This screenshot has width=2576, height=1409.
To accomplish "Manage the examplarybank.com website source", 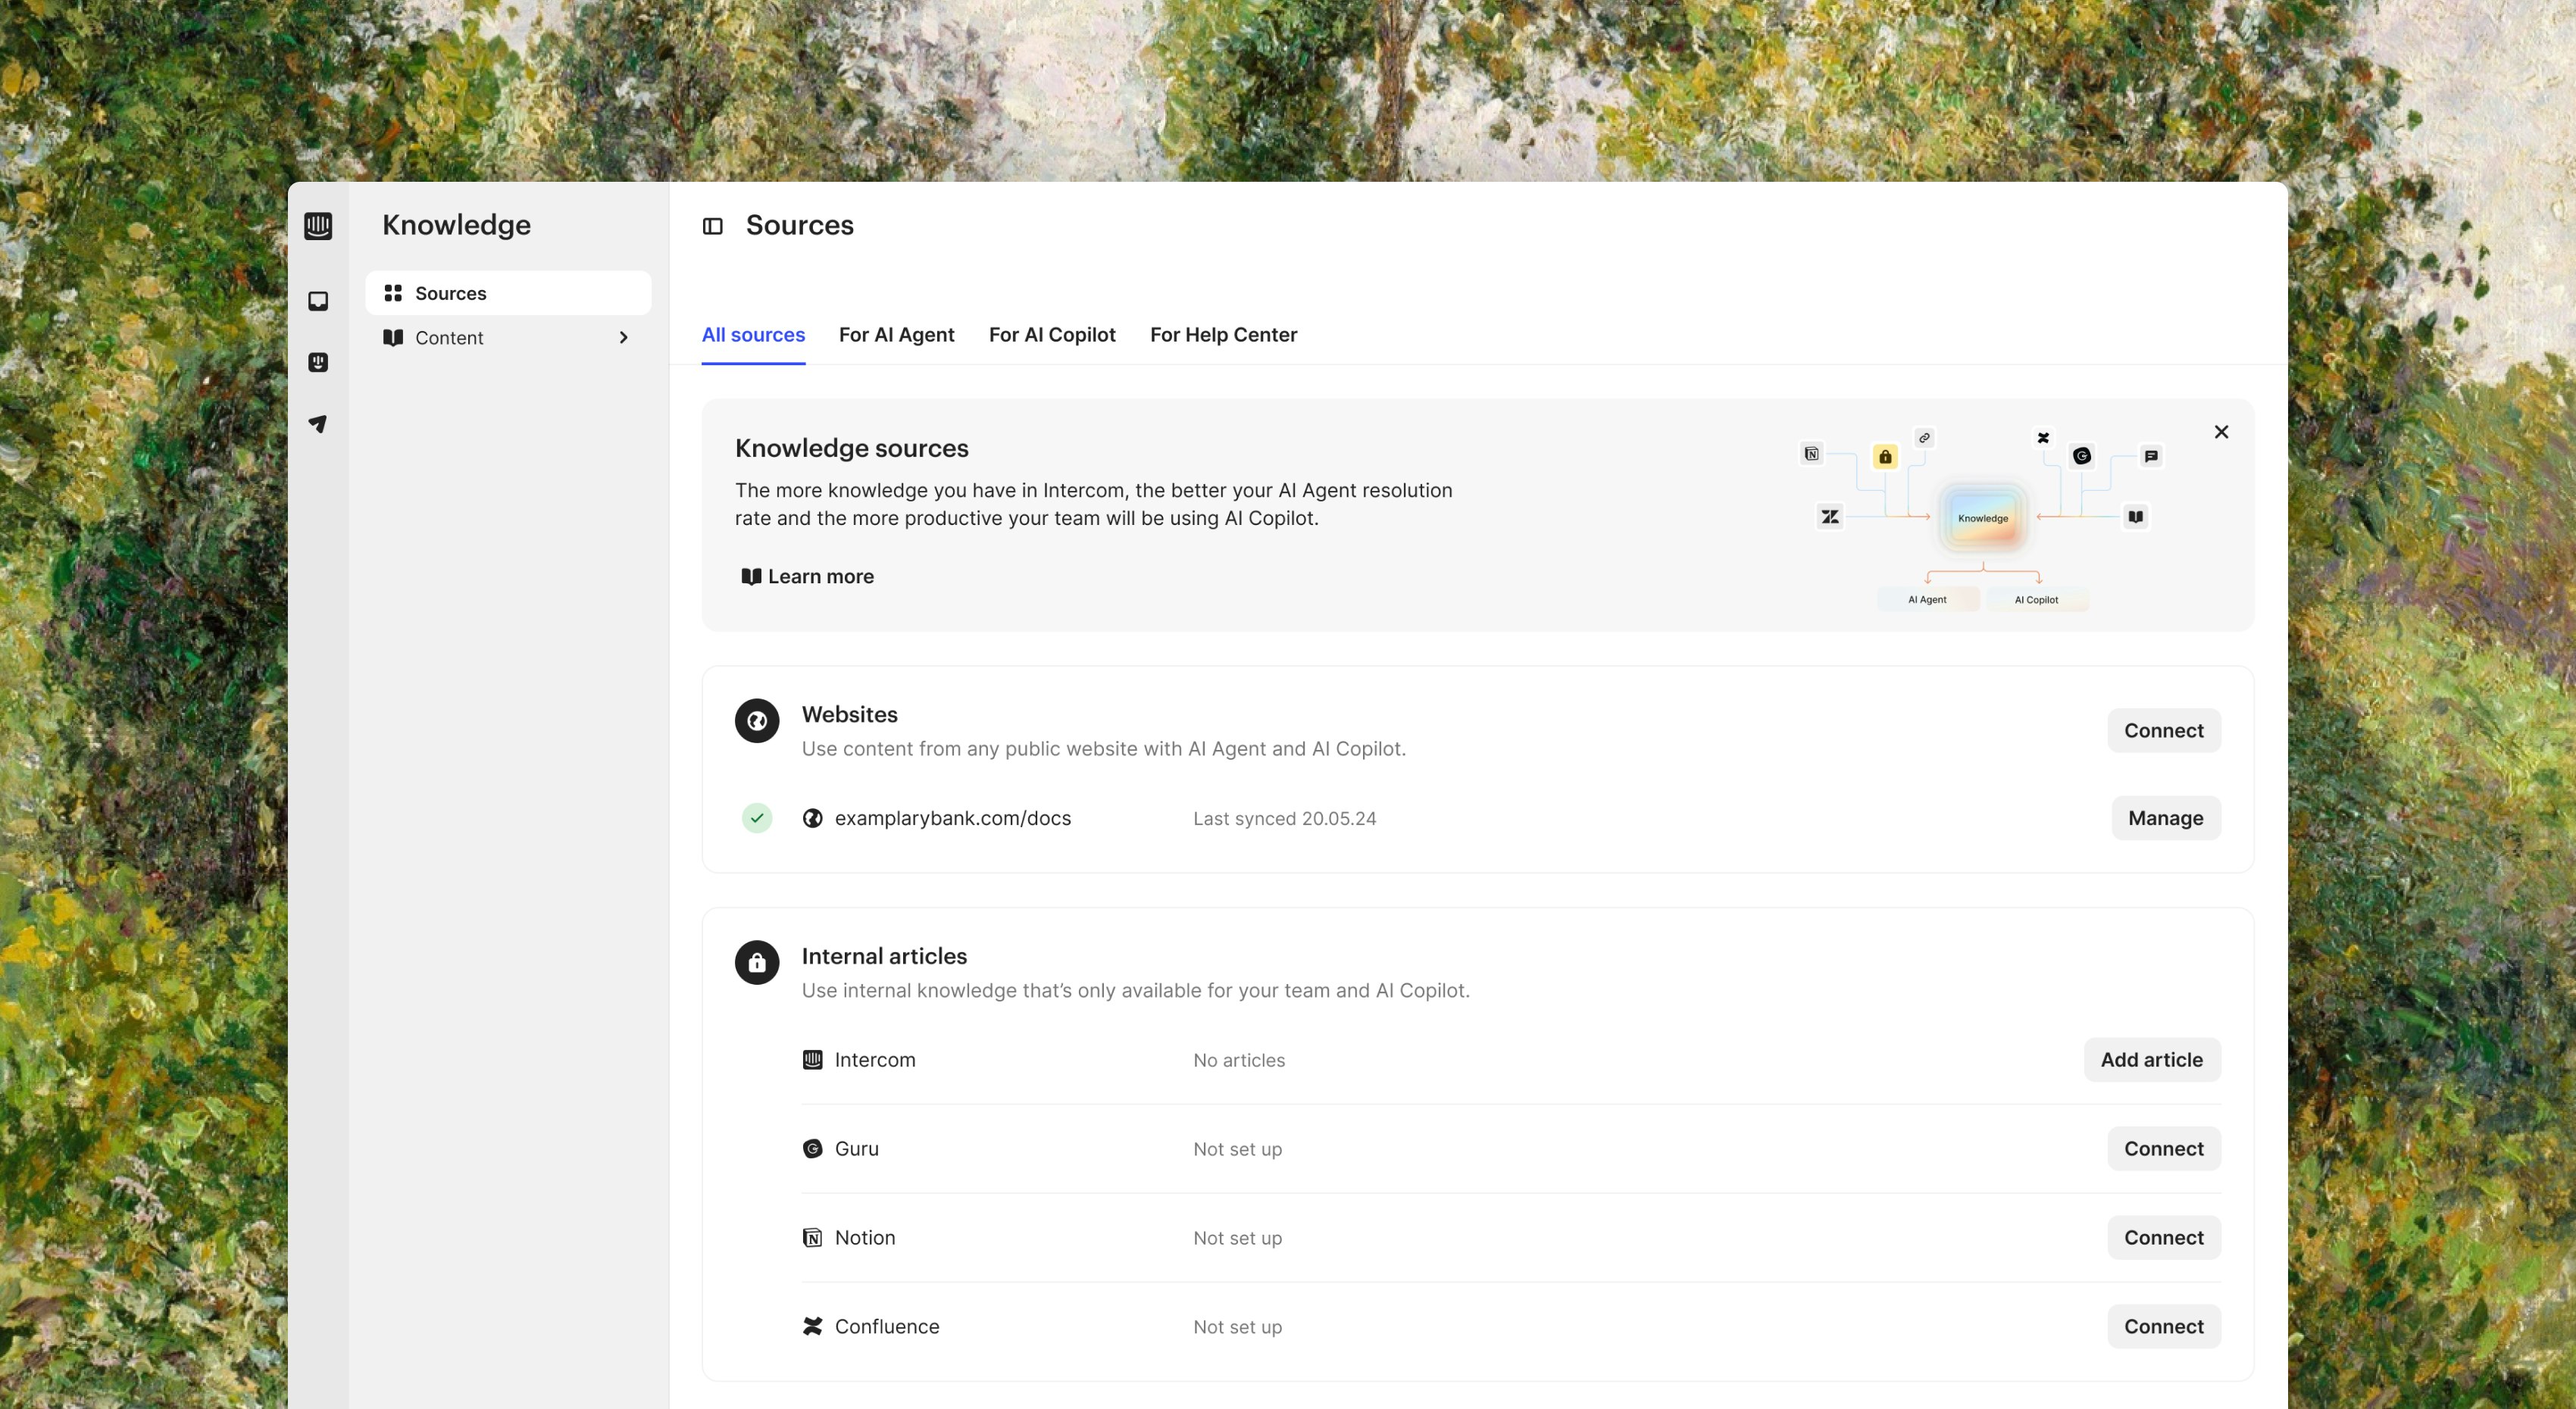I will (x=2165, y=817).
